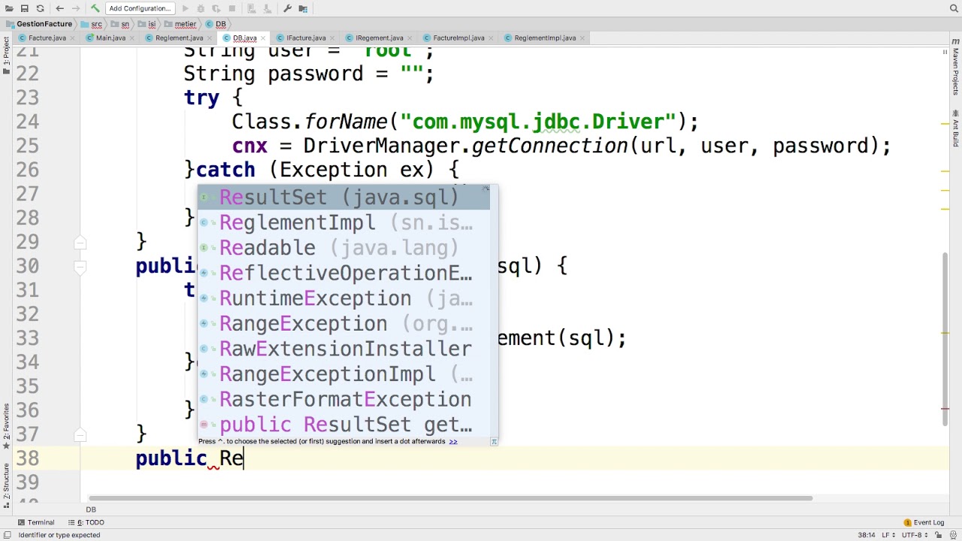The height and width of the screenshot is (541, 962).
Task: Click the 38:14 caret position indicator
Action: 866,535
